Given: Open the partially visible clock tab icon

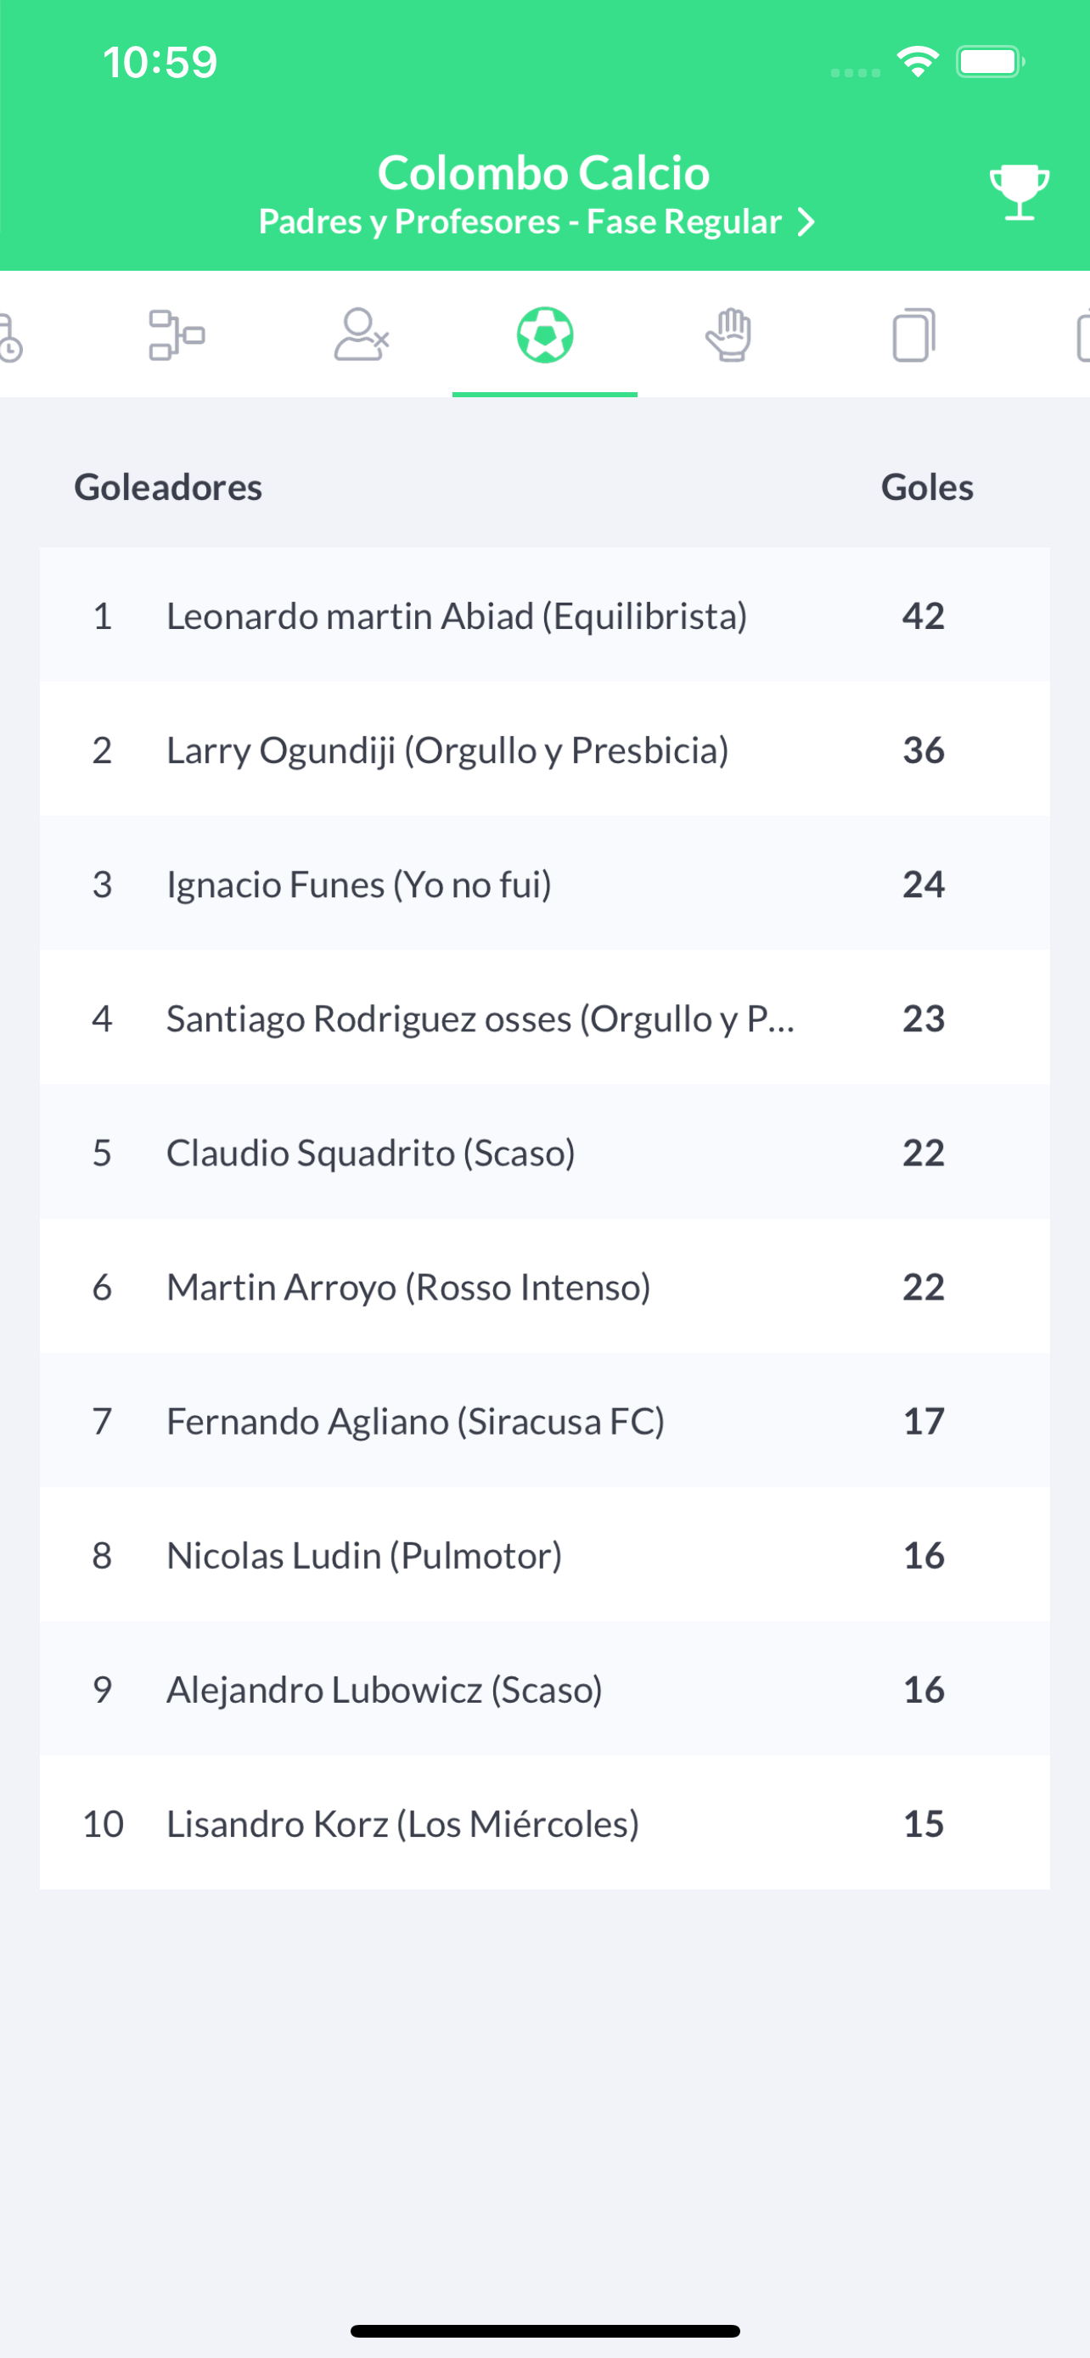Looking at the screenshot, I should click(x=9, y=337).
